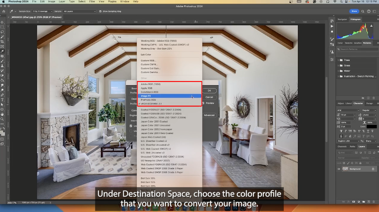Select the Hand tool
Viewport: 379px width, 212px height.
(x=2, y=114)
